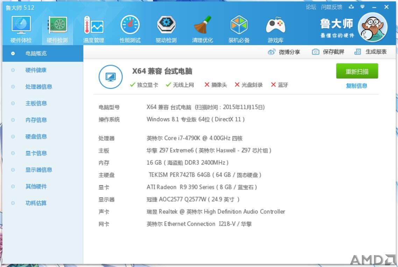
Task: Click the ATI Radeon R9 390 value
Action: point(202,187)
